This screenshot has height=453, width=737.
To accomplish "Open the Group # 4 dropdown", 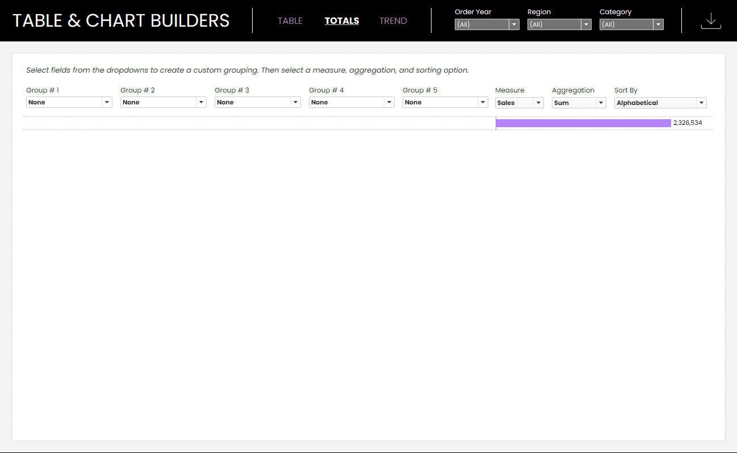I will coord(351,102).
